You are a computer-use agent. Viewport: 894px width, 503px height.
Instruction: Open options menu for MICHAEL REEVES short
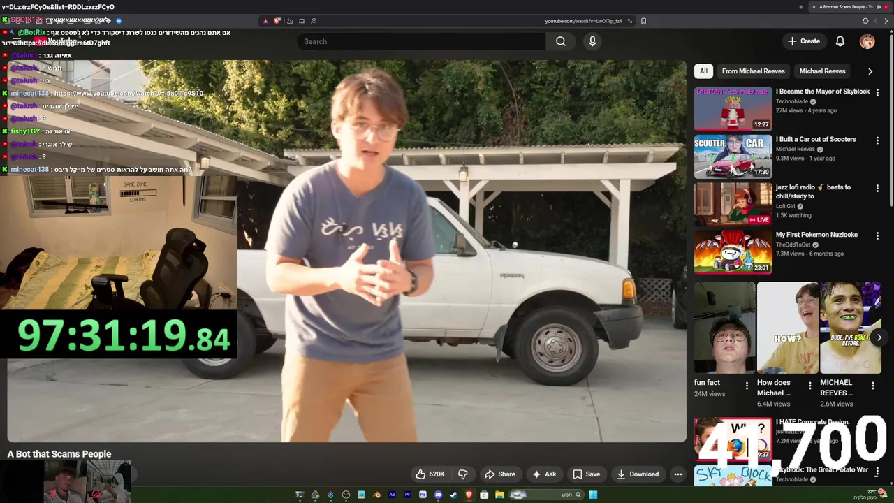pyautogui.click(x=872, y=386)
